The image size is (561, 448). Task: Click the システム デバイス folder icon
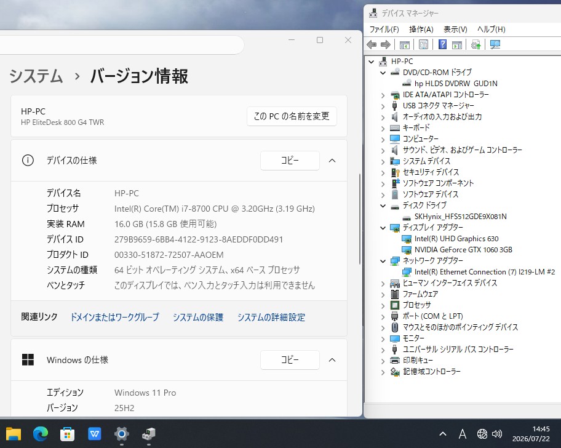point(395,161)
